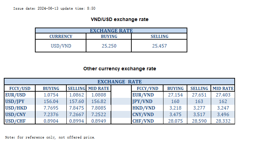The width and height of the screenshot is (253, 153).
Task: Select the EUR/USD row label
Action: pos(16,95)
